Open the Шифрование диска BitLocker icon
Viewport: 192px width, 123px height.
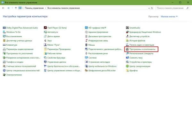tap(86, 71)
